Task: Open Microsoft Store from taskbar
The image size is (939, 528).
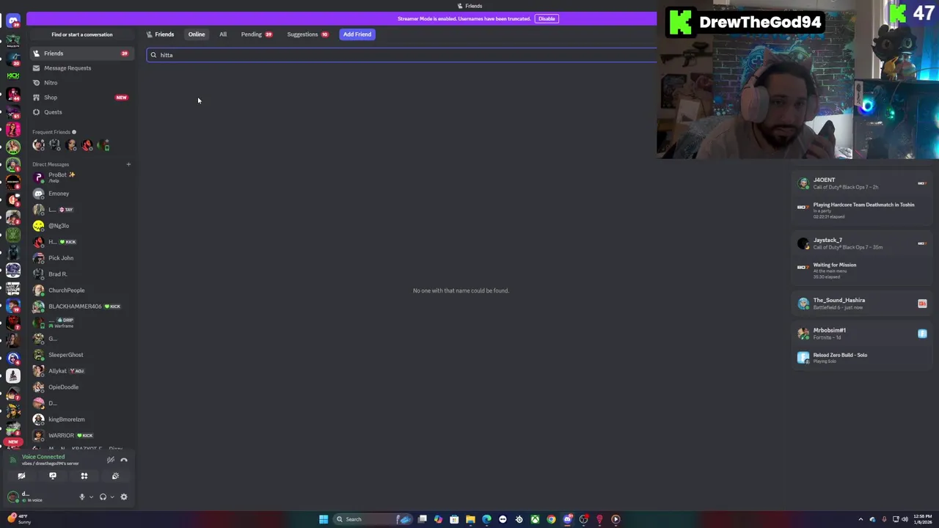Action: 454,519
